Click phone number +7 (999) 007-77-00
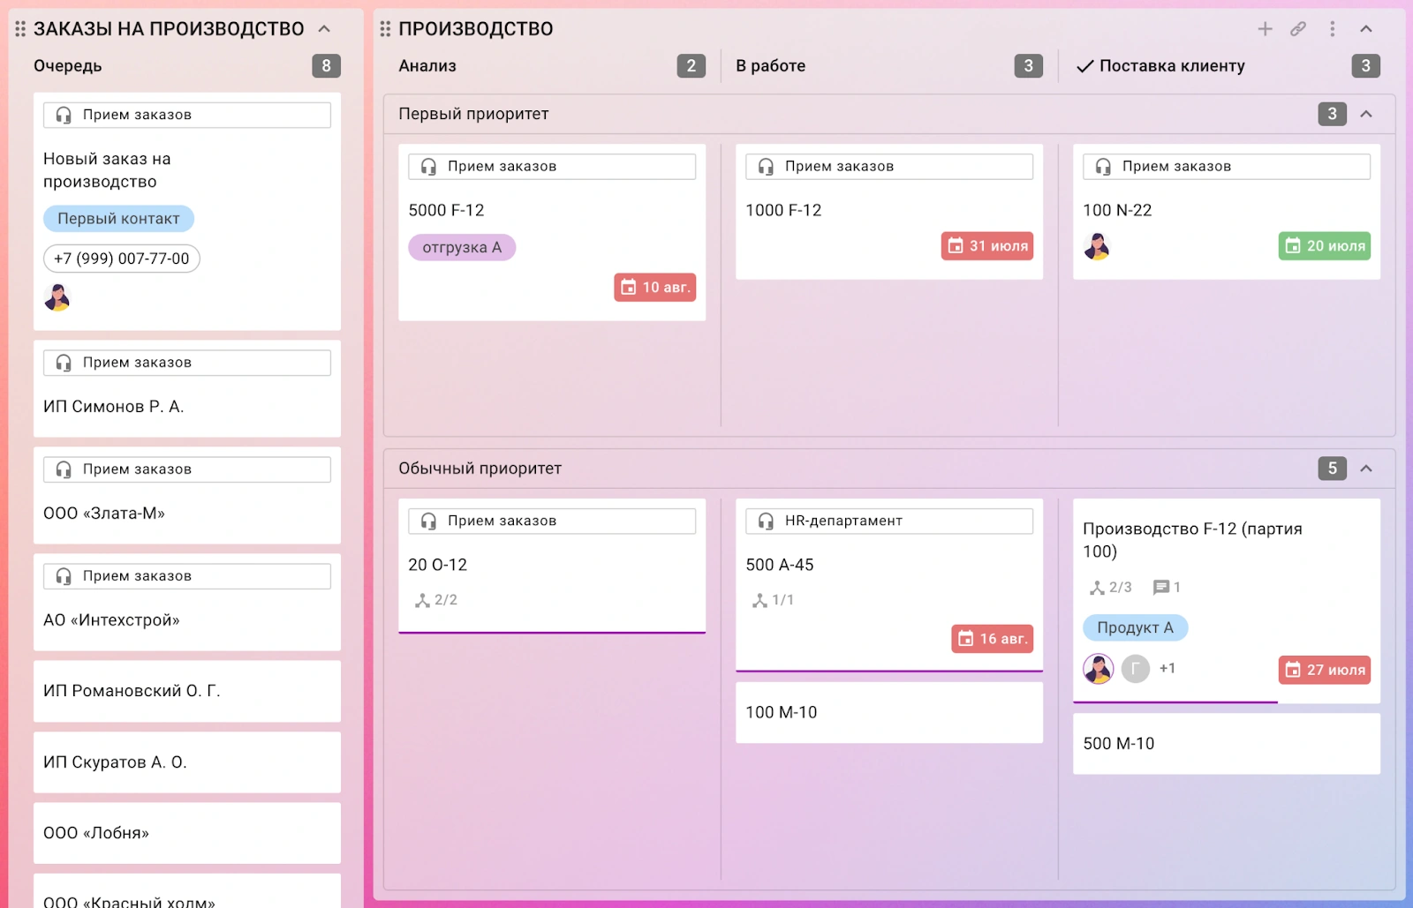The width and height of the screenshot is (1413, 908). pos(122,259)
